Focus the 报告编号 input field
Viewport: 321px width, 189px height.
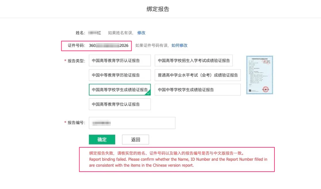tap(132, 123)
